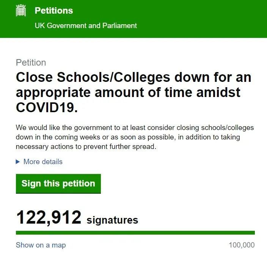Click the 122,912 signature count
Screen dimensions: 267x260
click(49, 217)
